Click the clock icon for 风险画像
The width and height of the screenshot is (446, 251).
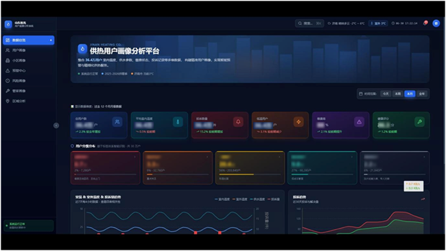pos(8,81)
